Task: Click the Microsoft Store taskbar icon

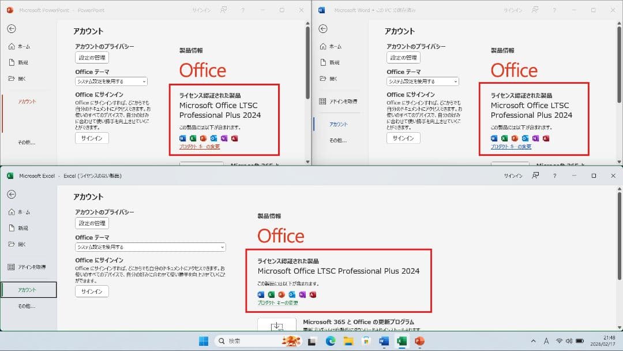Action: (x=366, y=341)
